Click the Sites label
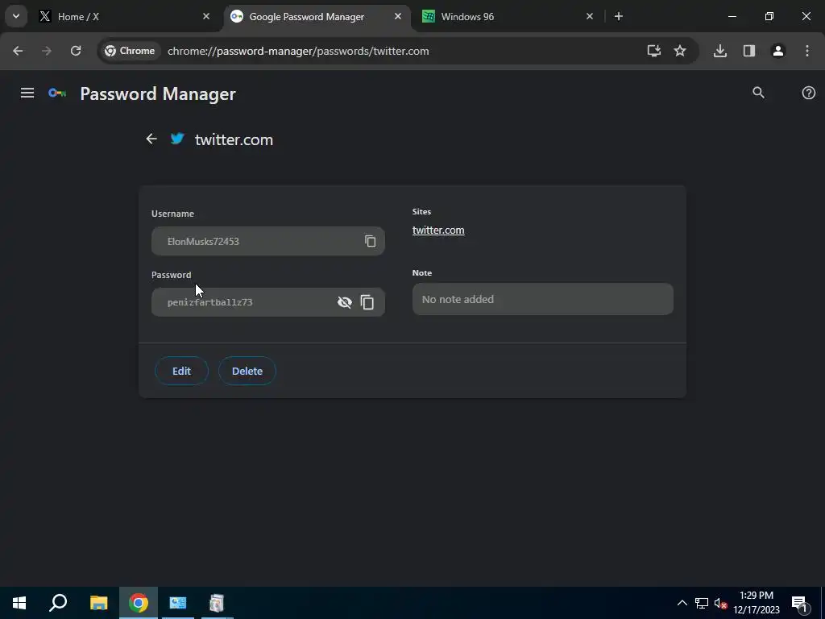 click(x=421, y=212)
